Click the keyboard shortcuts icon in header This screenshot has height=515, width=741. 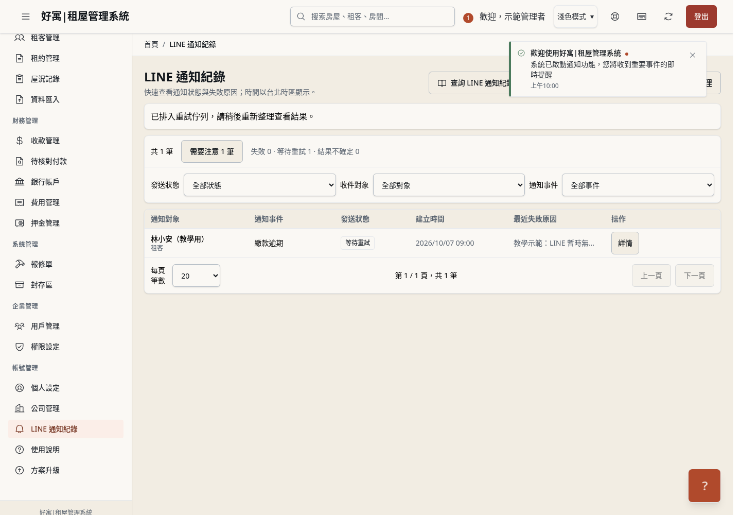[642, 16]
